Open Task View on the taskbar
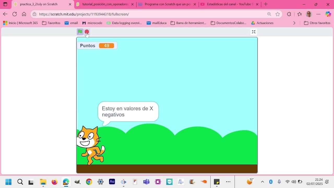The height and width of the screenshot is (188, 334). (31, 182)
